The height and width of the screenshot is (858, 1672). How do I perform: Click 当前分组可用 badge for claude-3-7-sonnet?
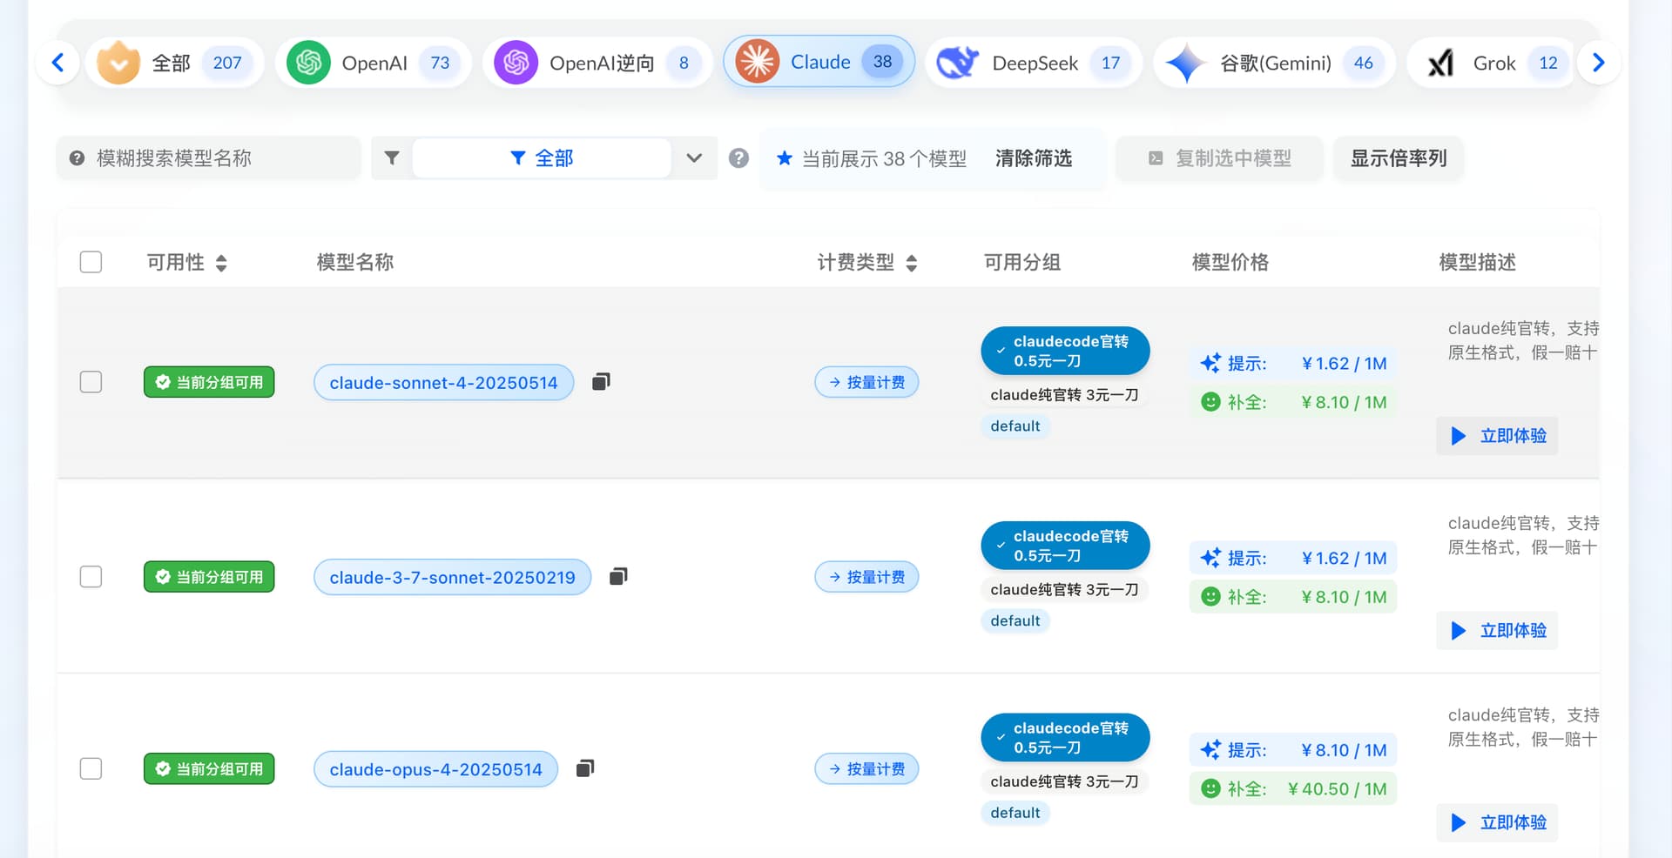[x=209, y=577]
